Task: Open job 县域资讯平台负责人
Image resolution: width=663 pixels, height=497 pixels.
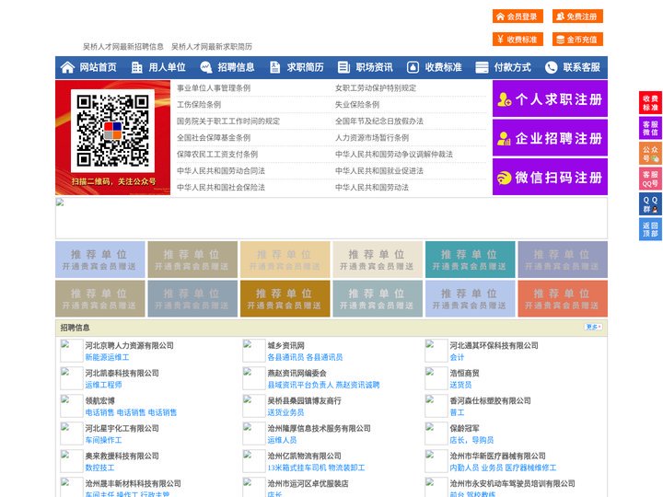Action: (300, 385)
